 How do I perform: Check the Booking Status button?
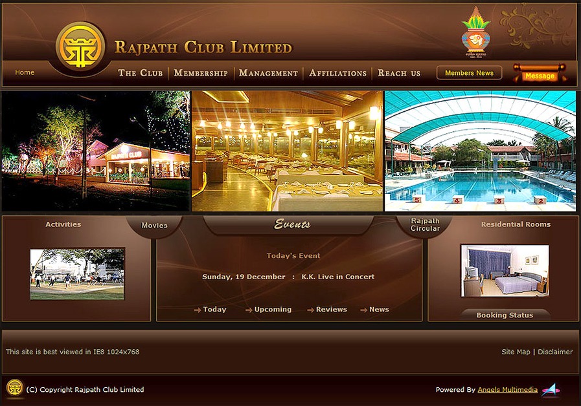[x=505, y=315]
